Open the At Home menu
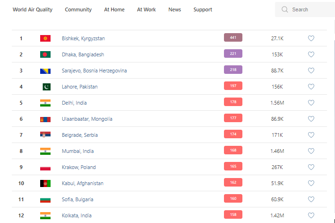The image size is (335, 223). pyautogui.click(x=114, y=9)
